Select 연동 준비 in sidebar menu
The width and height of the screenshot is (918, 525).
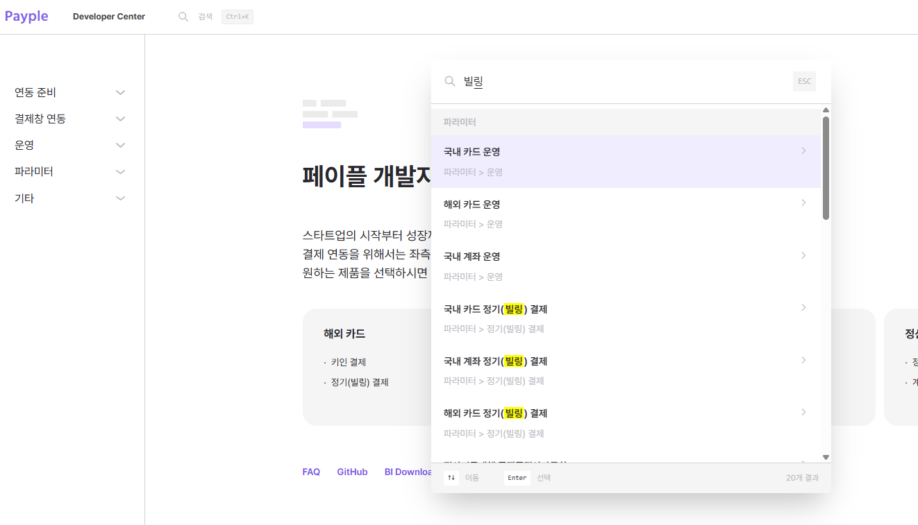pos(35,92)
